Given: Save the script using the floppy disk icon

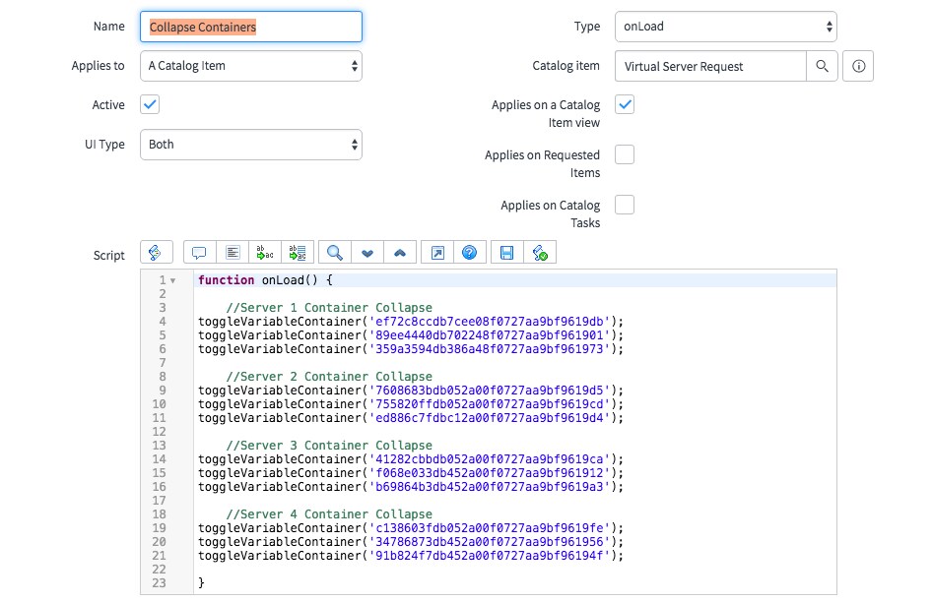Looking at the screenshot, I should point(507,252).
